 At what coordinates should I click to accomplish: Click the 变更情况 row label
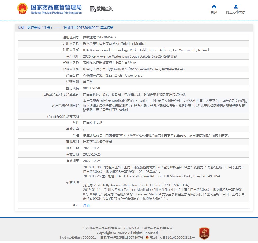coord(73,183)
